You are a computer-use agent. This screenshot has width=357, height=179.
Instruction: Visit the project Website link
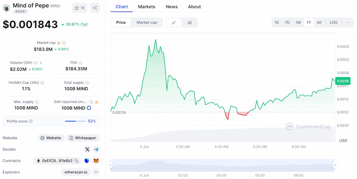pyautogui.click(x=51, y=138)
